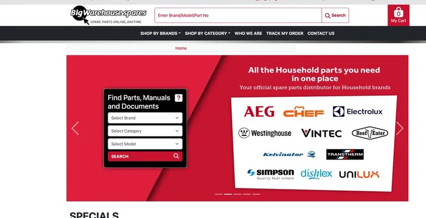Select the second carousel indicator dash
The height and width of the screenshot is (218, 426).
(228, 194)
